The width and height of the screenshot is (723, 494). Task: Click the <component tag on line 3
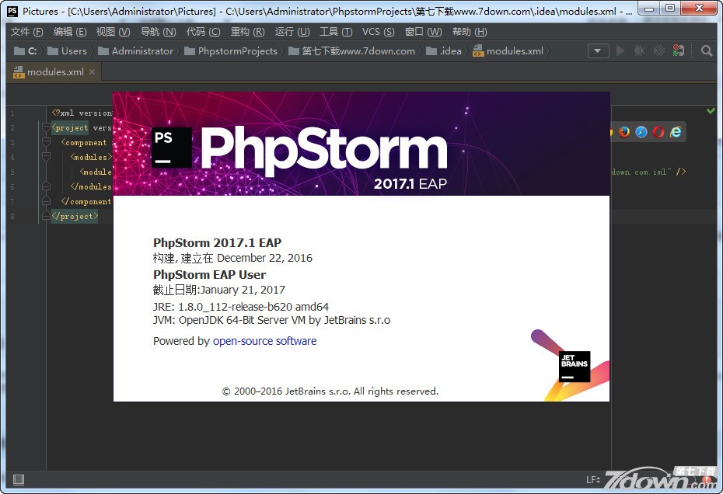point(84,142)
